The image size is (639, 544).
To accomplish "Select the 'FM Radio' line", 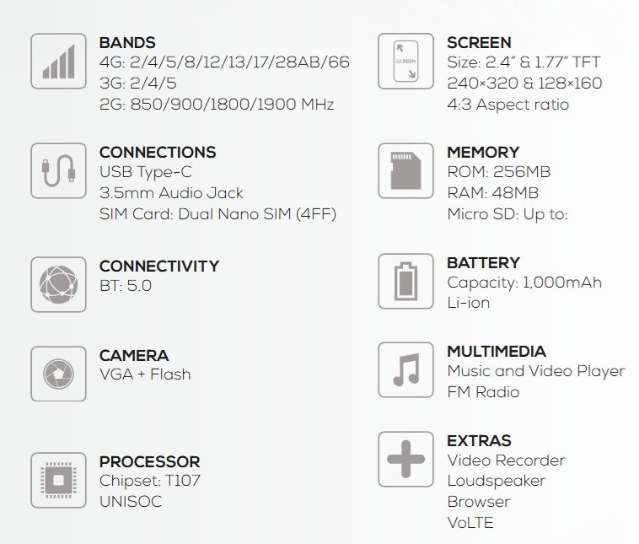I will [x=483, y=392].
